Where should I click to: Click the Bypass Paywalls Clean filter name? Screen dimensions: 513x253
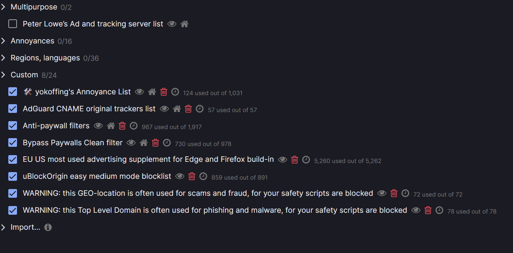tap(73, 143)
